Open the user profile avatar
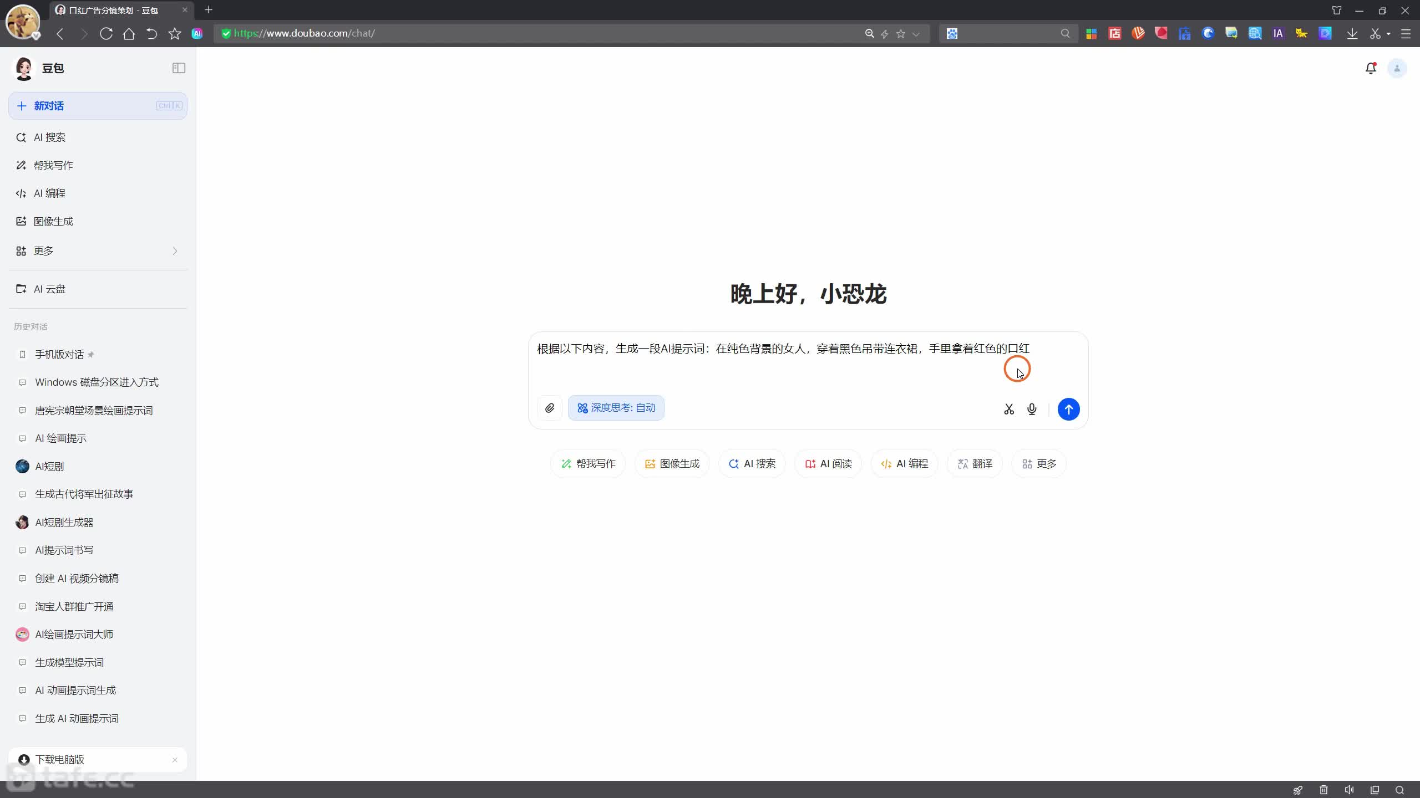The height and width of the screenshot is (798, 1420). (x=1397, y=68)
